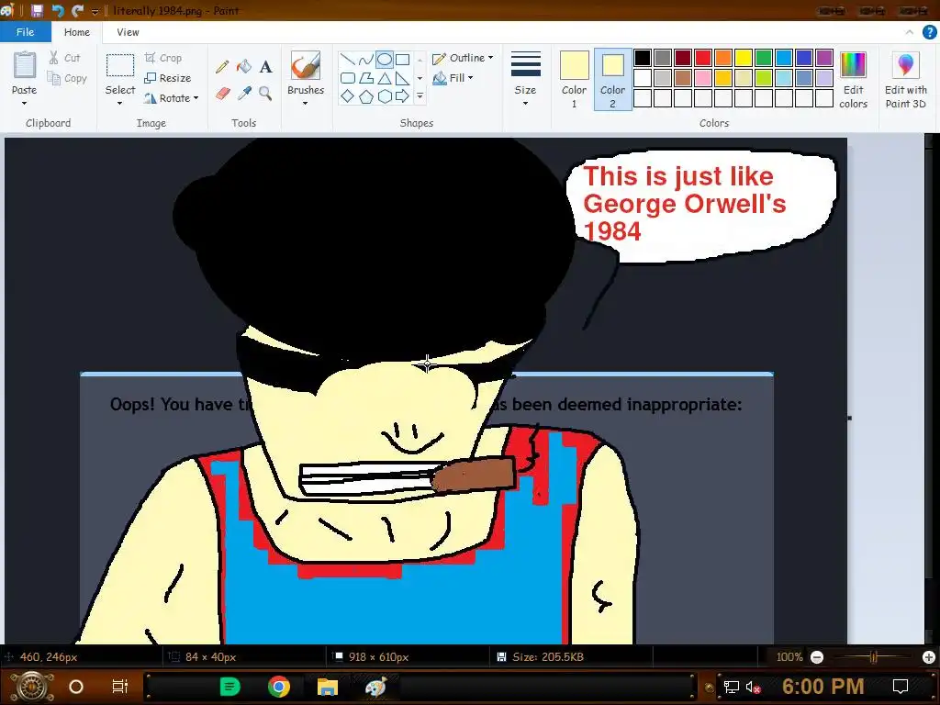Choose the Pentagon shape

point(365,95)
